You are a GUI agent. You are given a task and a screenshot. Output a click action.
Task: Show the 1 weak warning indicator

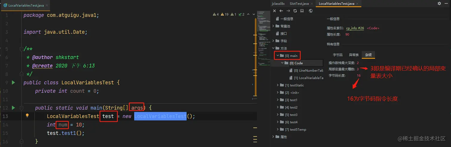[x=233, y=14]
